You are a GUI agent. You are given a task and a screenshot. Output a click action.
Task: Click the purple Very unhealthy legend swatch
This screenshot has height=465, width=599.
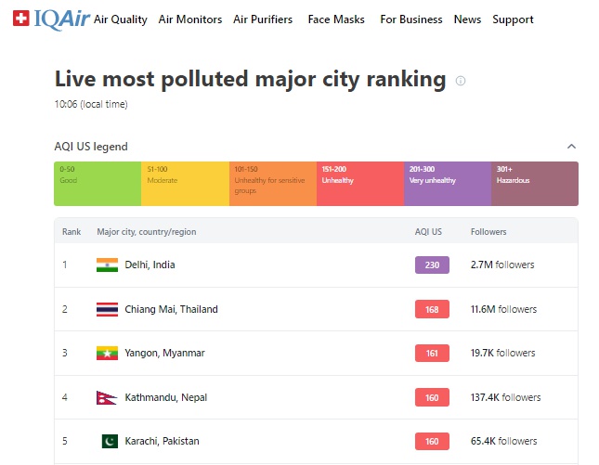coord(447,184)
